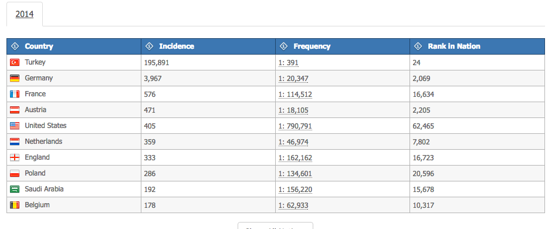
Task: Select Austria rank in nation 2,205
Action: 422,110
